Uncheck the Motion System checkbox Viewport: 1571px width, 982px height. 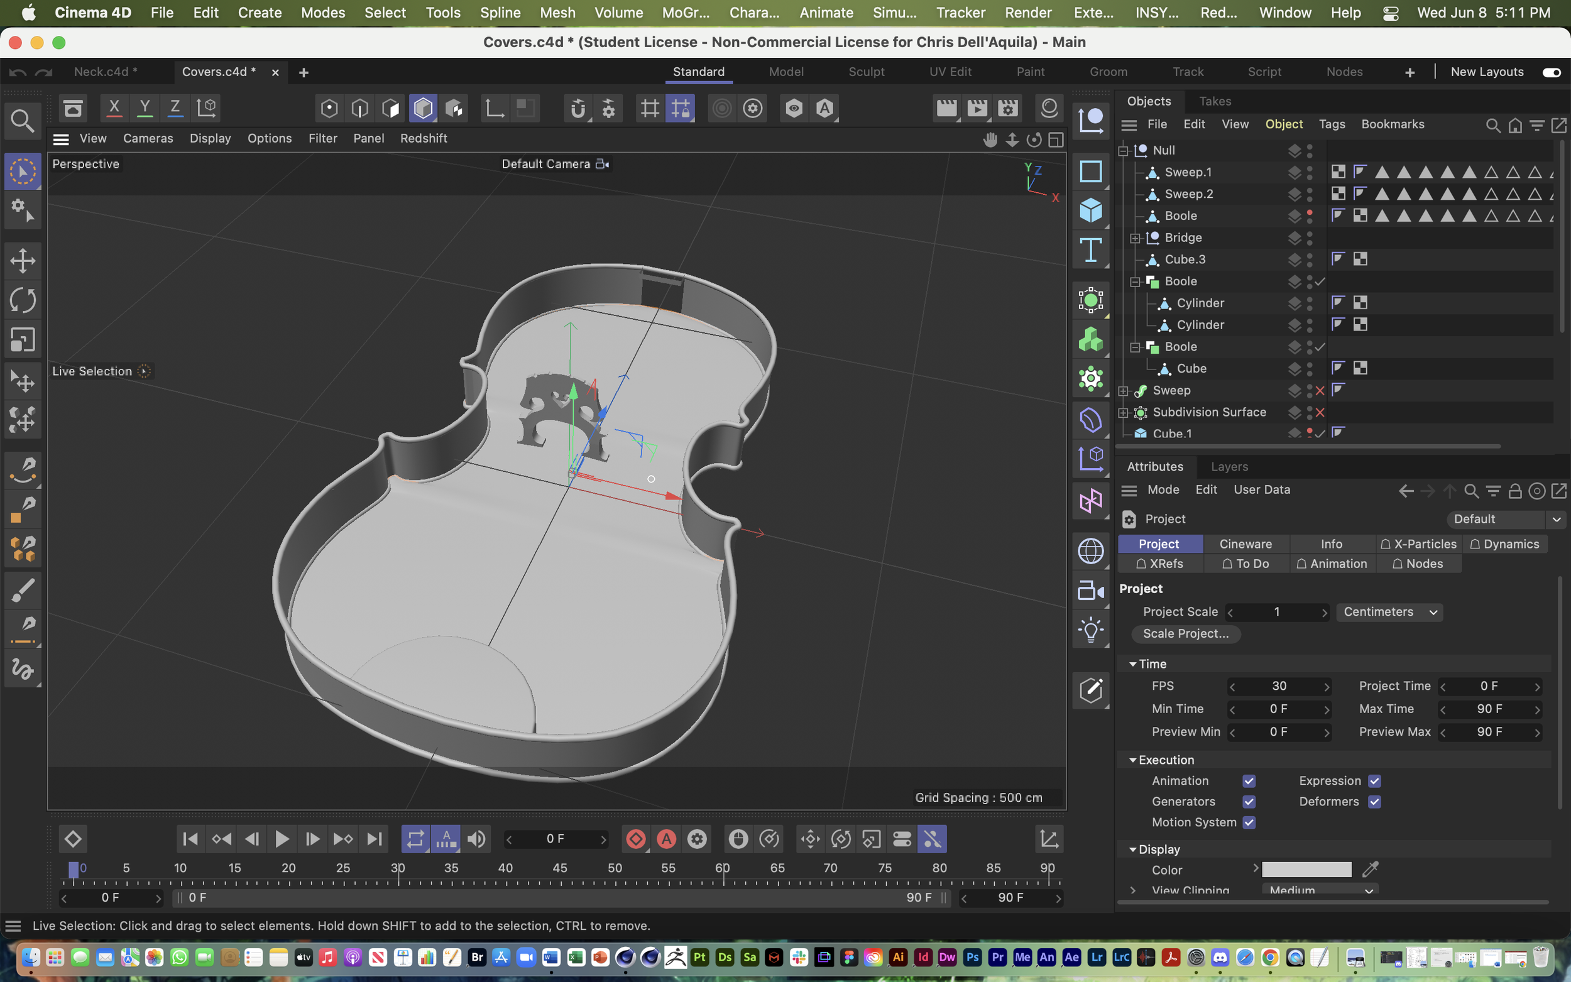1249,822
